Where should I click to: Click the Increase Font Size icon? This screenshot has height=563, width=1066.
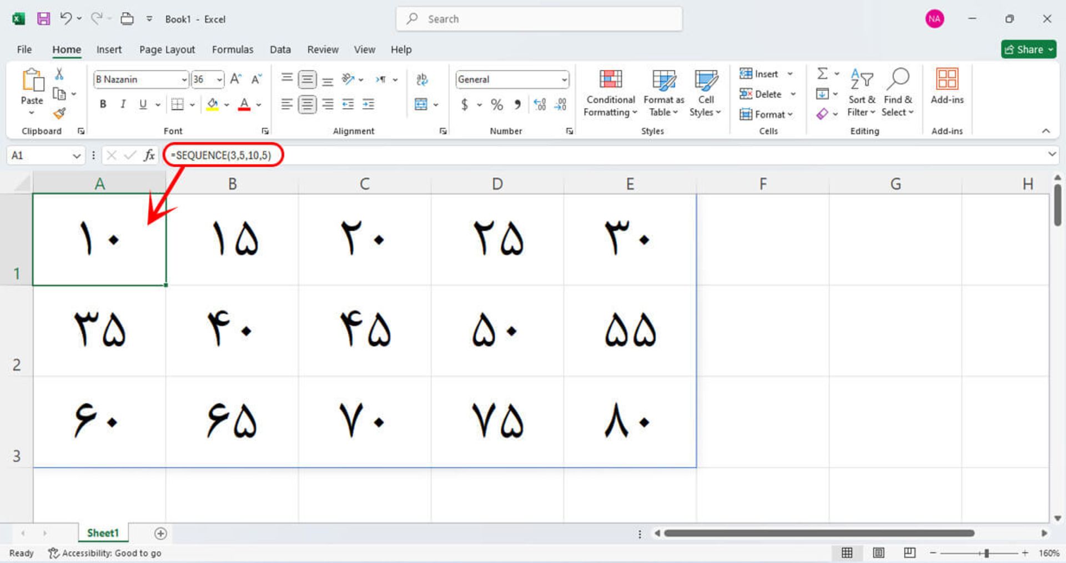pos(235,79)
